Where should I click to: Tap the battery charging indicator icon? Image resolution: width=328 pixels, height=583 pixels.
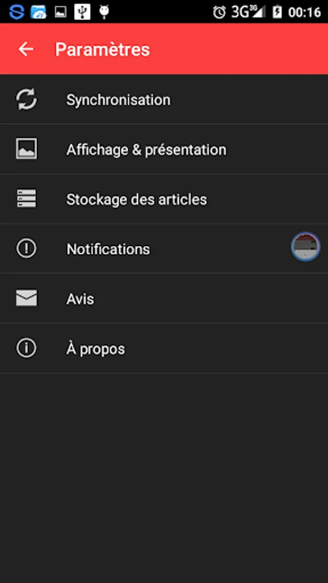pos(277,12)
